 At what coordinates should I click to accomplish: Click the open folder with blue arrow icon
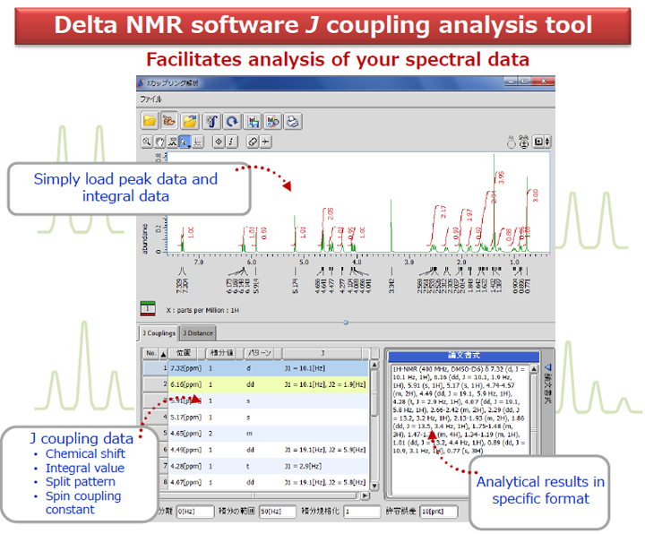190,121
